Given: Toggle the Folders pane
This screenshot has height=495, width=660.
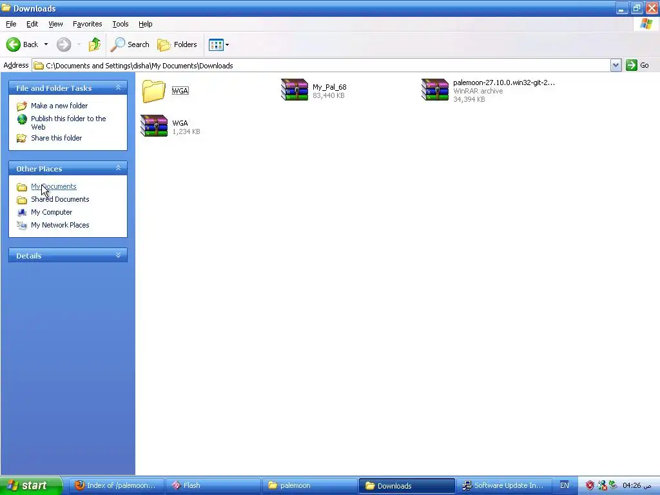Looking at the screenshot, I should (x=177, y=44).
